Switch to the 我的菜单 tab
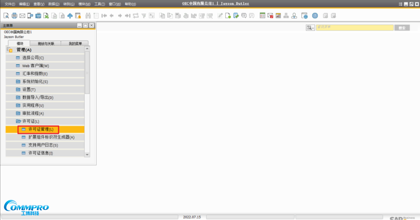Screen dimensions: 420x220 click(x=75, y=44)
